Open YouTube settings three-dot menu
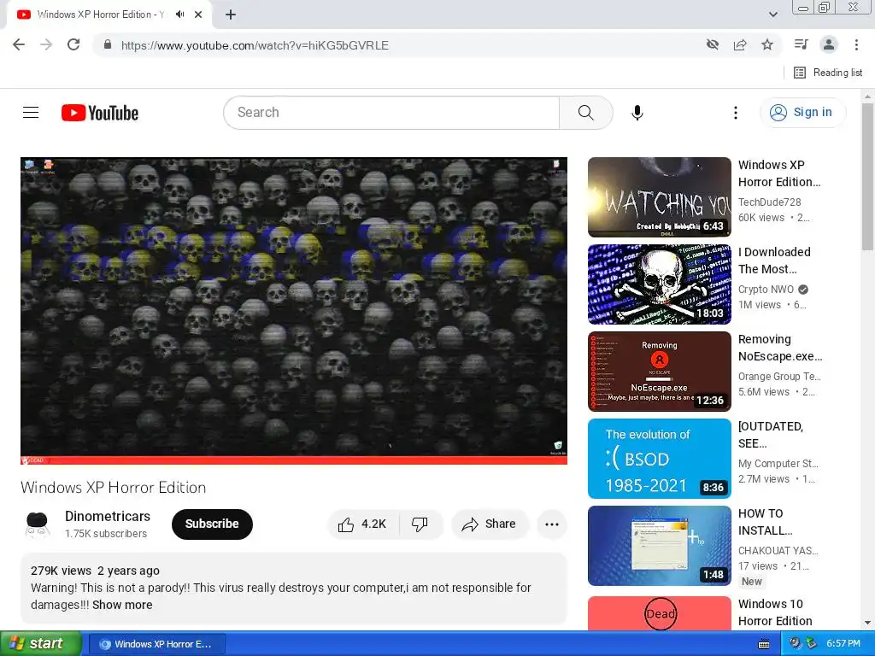Screen dimensions: 875x656 [x=736, y=113]
